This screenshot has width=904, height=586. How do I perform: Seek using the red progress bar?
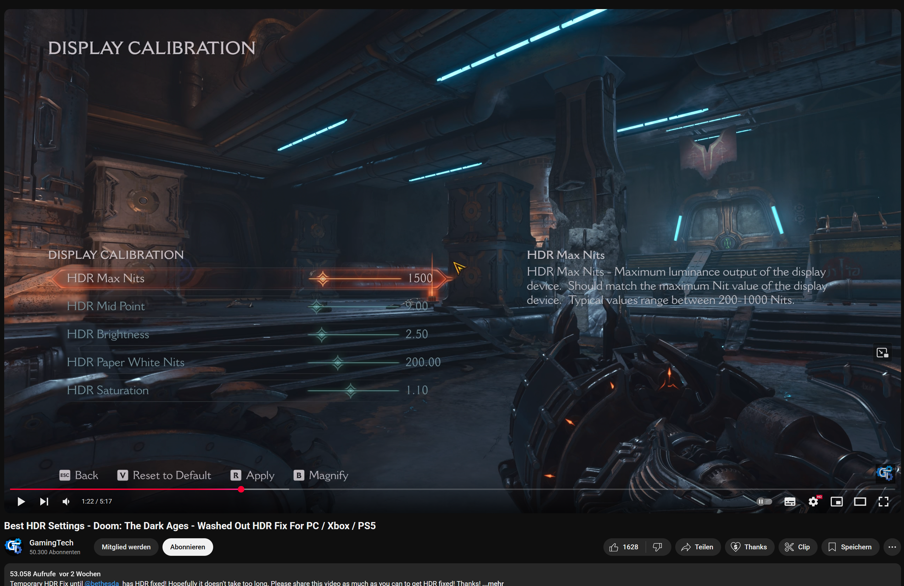(241, 490)
